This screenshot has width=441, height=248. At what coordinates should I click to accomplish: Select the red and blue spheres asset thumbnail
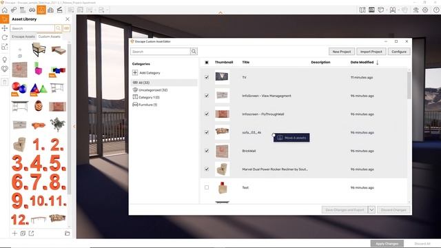click(19, 88)
